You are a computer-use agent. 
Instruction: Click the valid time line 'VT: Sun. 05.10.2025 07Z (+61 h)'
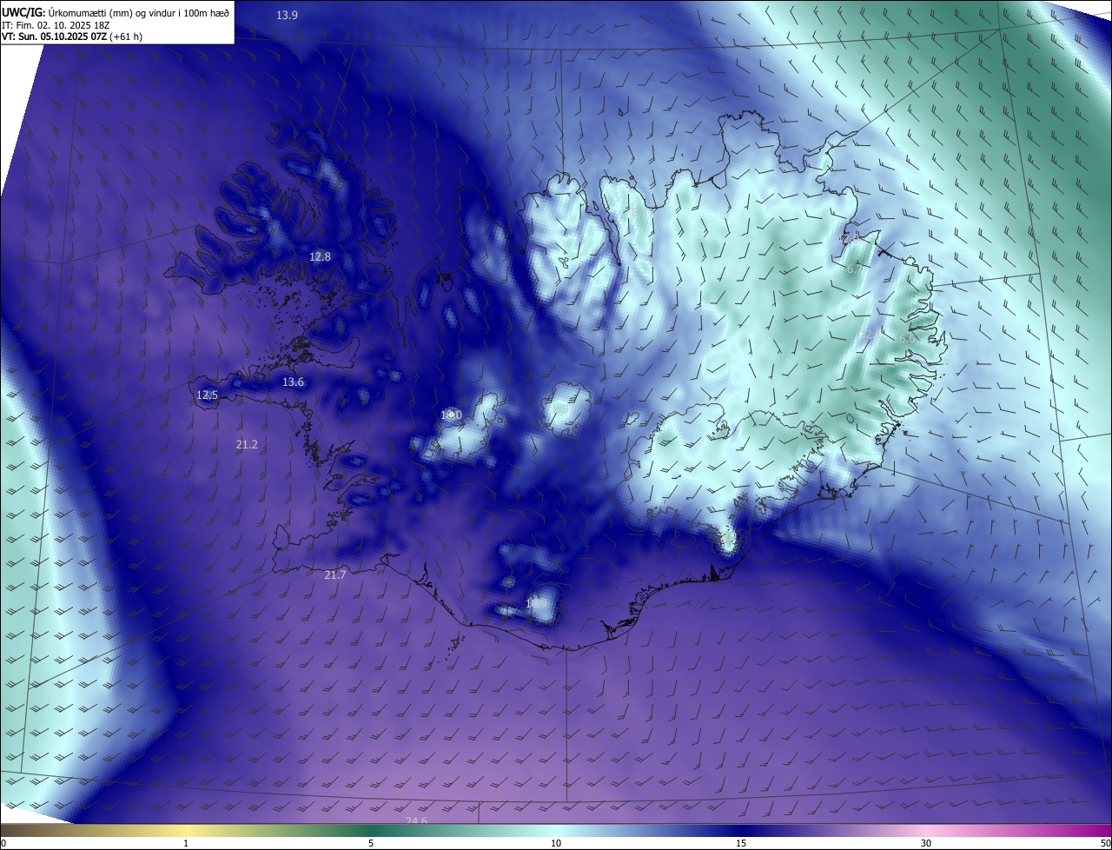pos(72,37)
